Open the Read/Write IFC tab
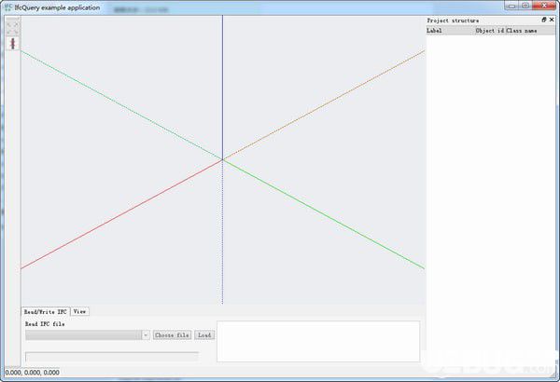Screen dimensions: 560x382 point(46,312)
